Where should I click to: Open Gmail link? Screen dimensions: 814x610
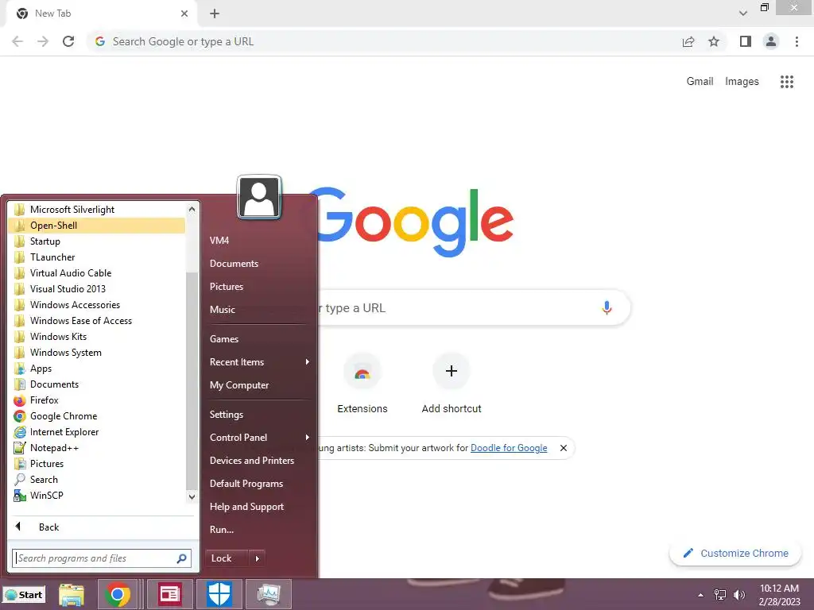(700, 82)
